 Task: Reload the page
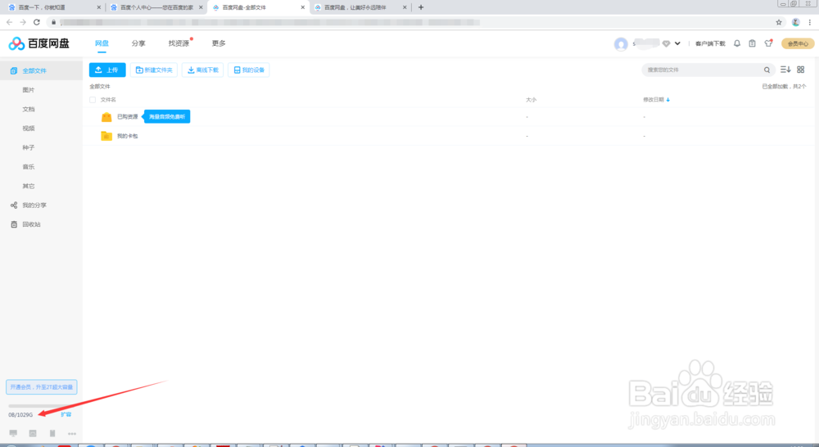(x=37, y=22)
